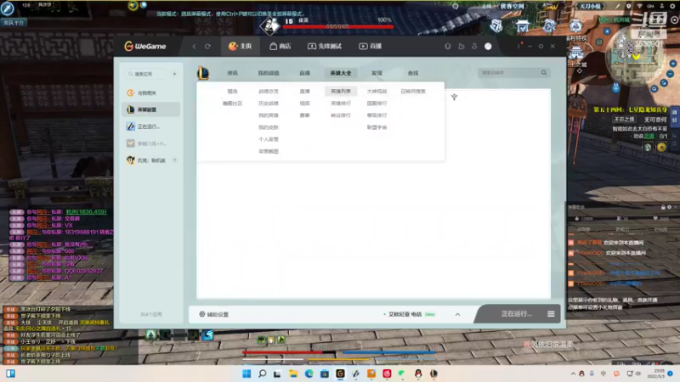Screen dimensions: 680x382
Task: Click the WeGame logo
Action: click(x=145, y=46)
